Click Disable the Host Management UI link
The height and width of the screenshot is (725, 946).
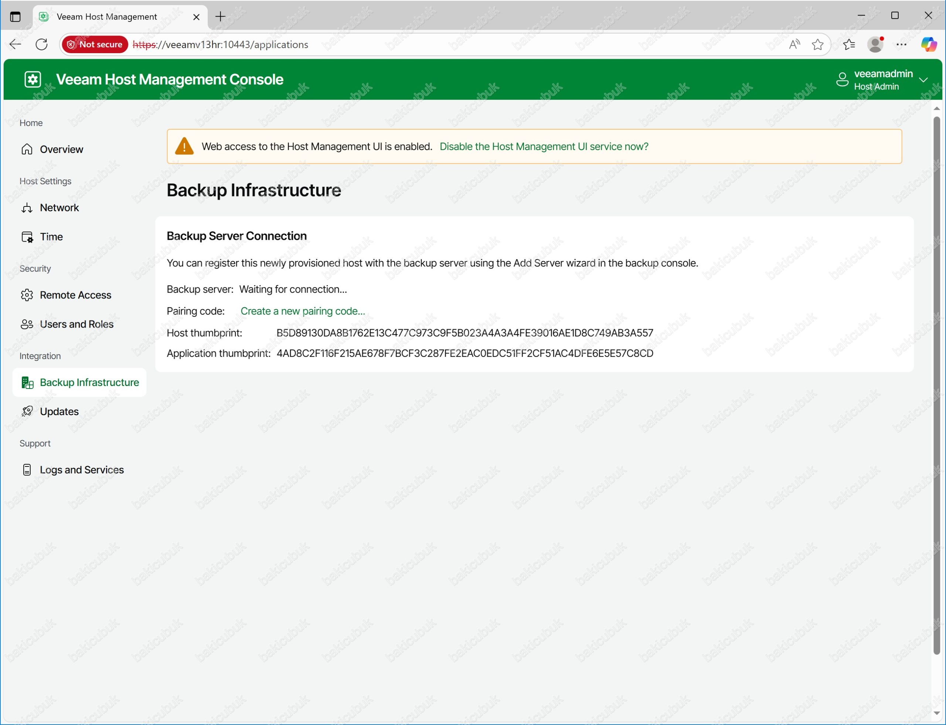pyautogui.click(x=544, y=147)
